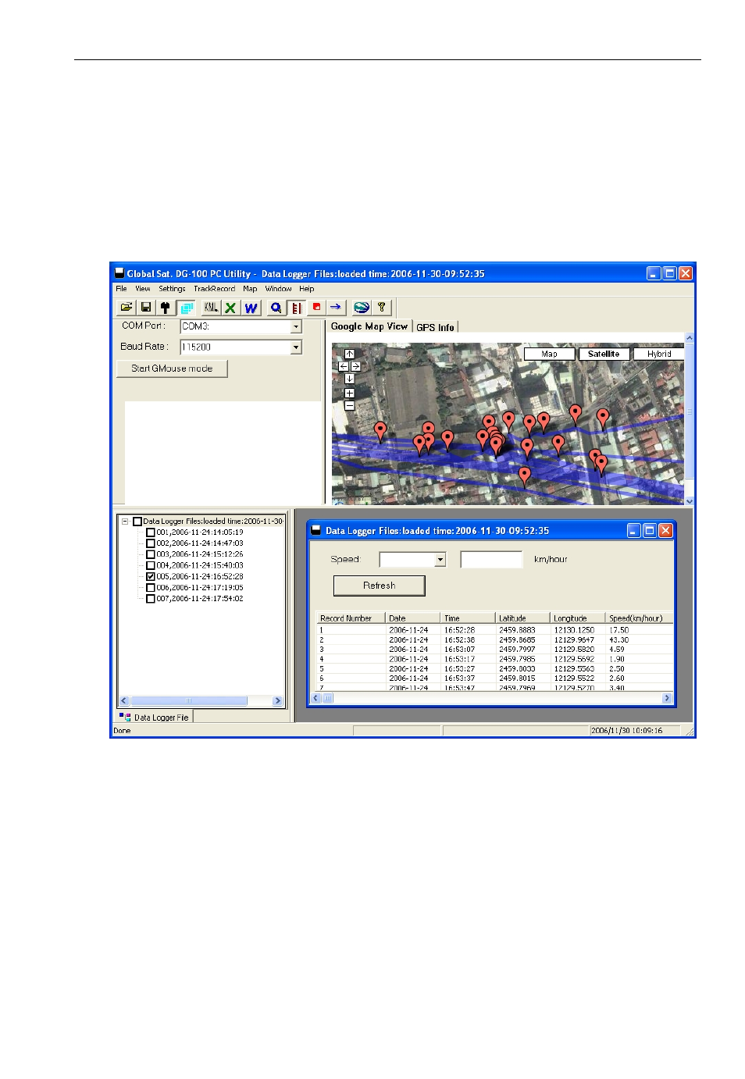
Task: Click the red square marker toolbar icon
Action: point(316,308)
